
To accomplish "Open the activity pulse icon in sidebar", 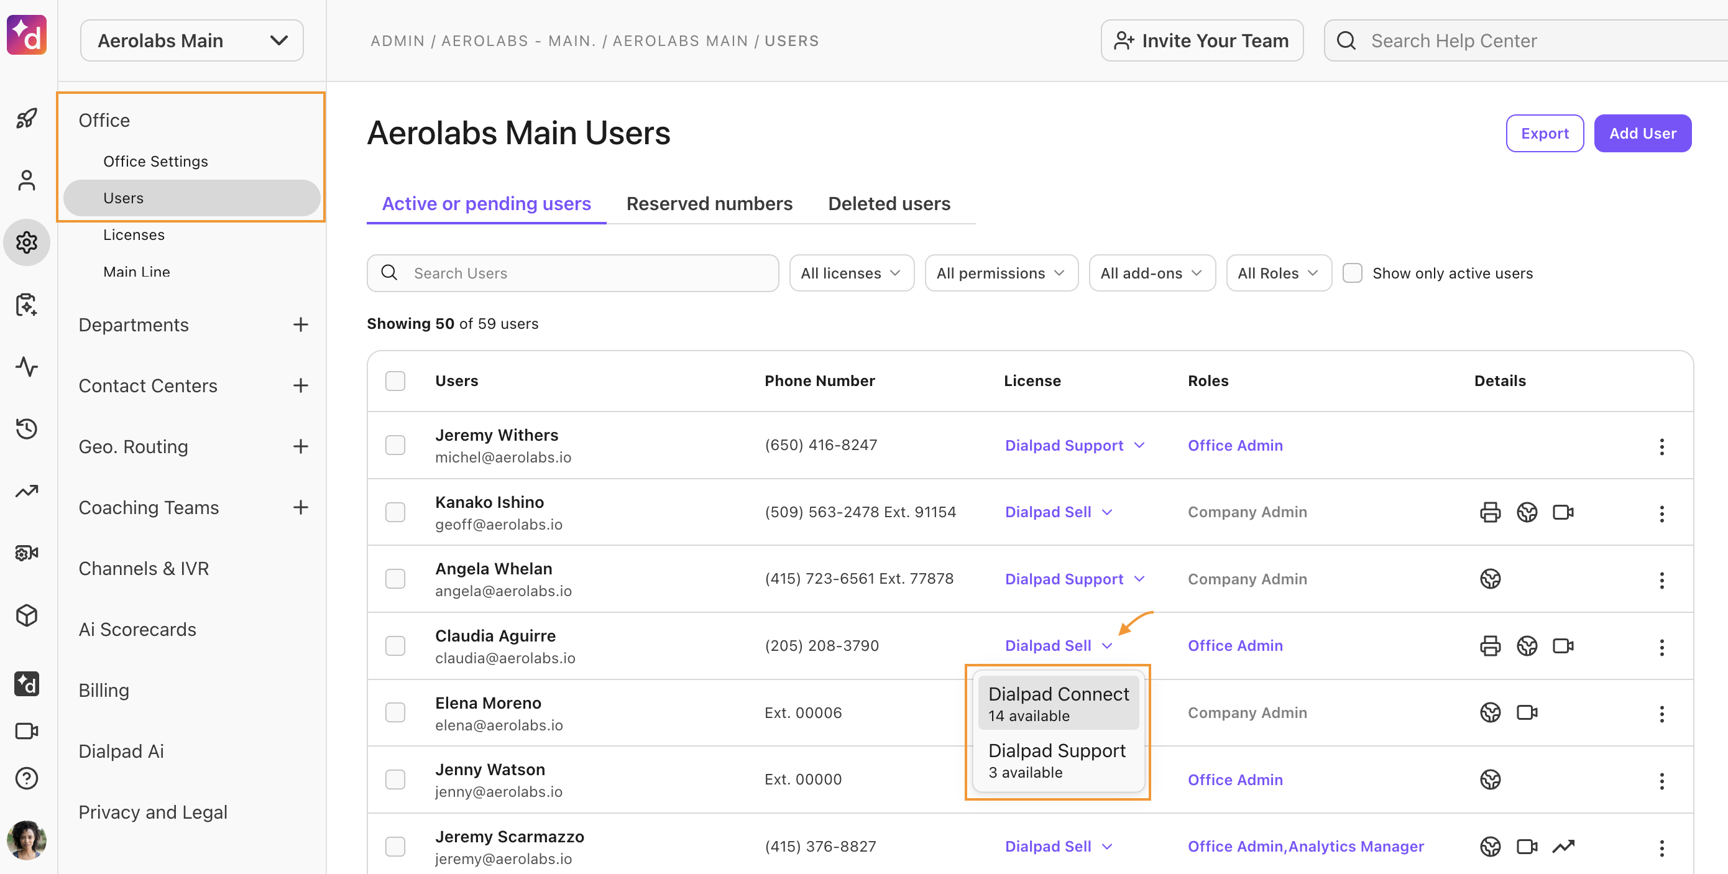I will click(x=27, y=366).
